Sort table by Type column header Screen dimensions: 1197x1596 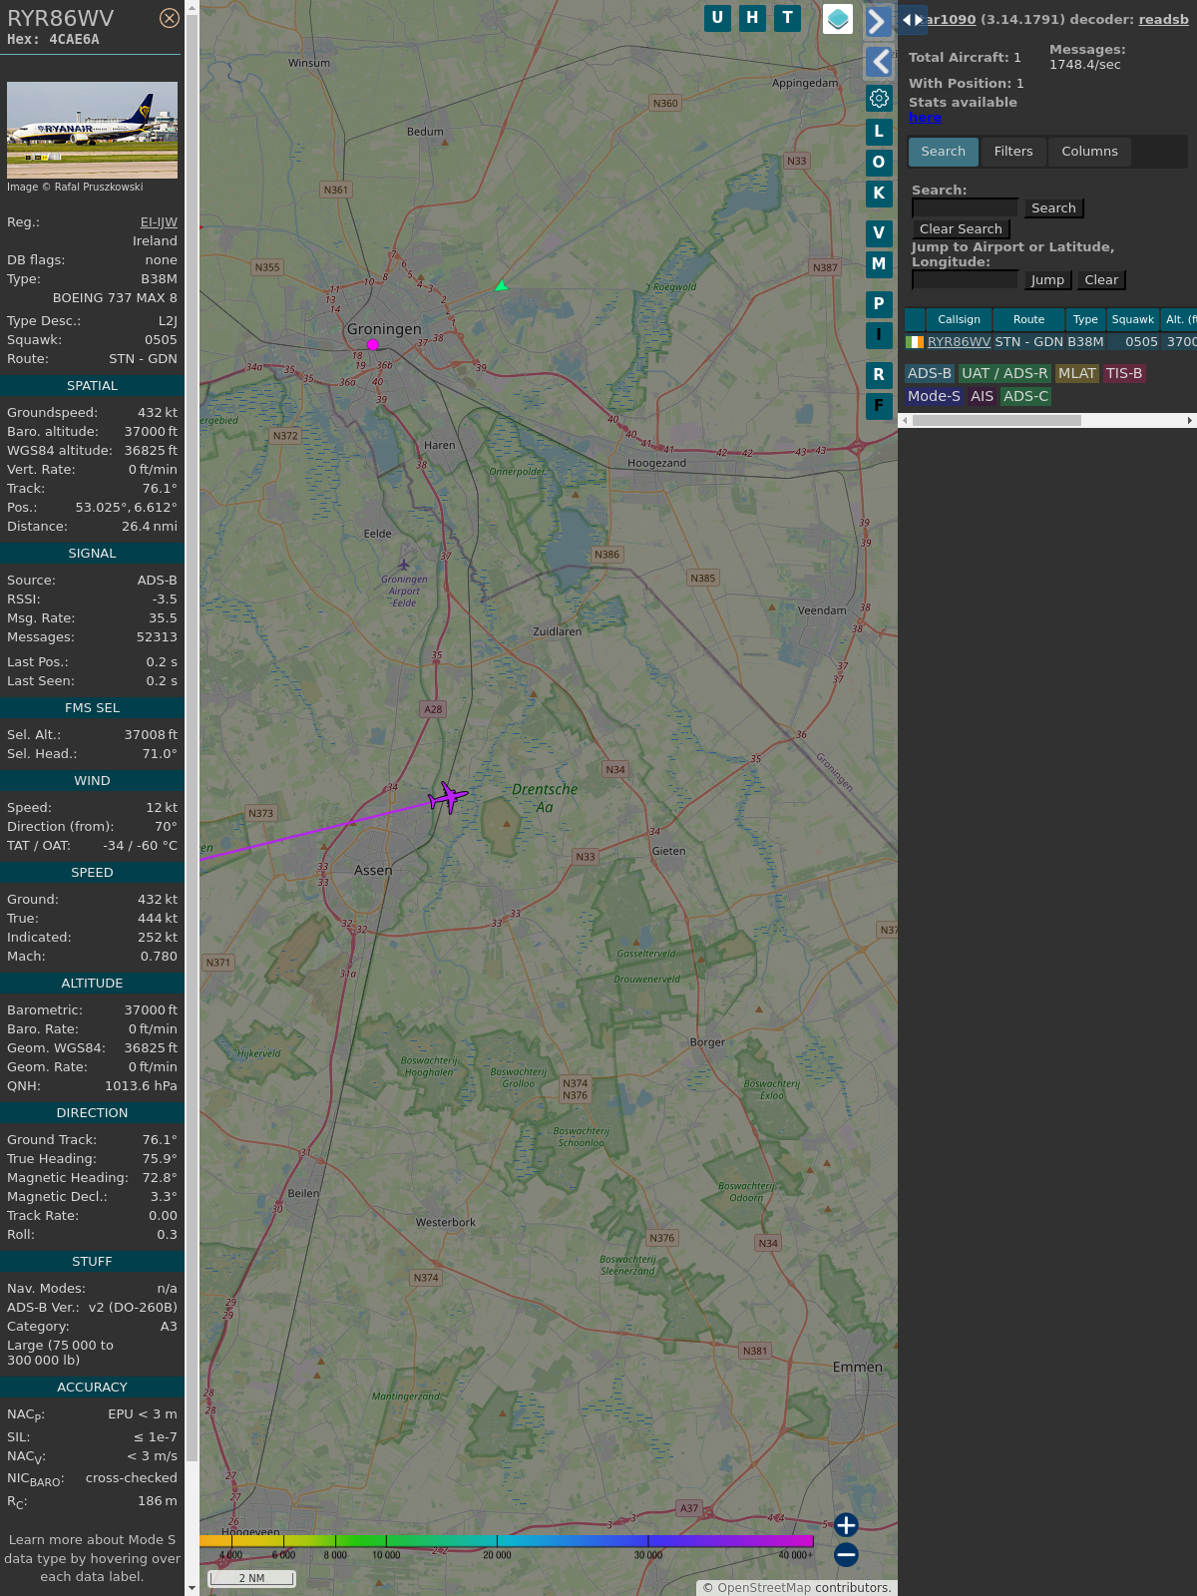coord(1085,319)
